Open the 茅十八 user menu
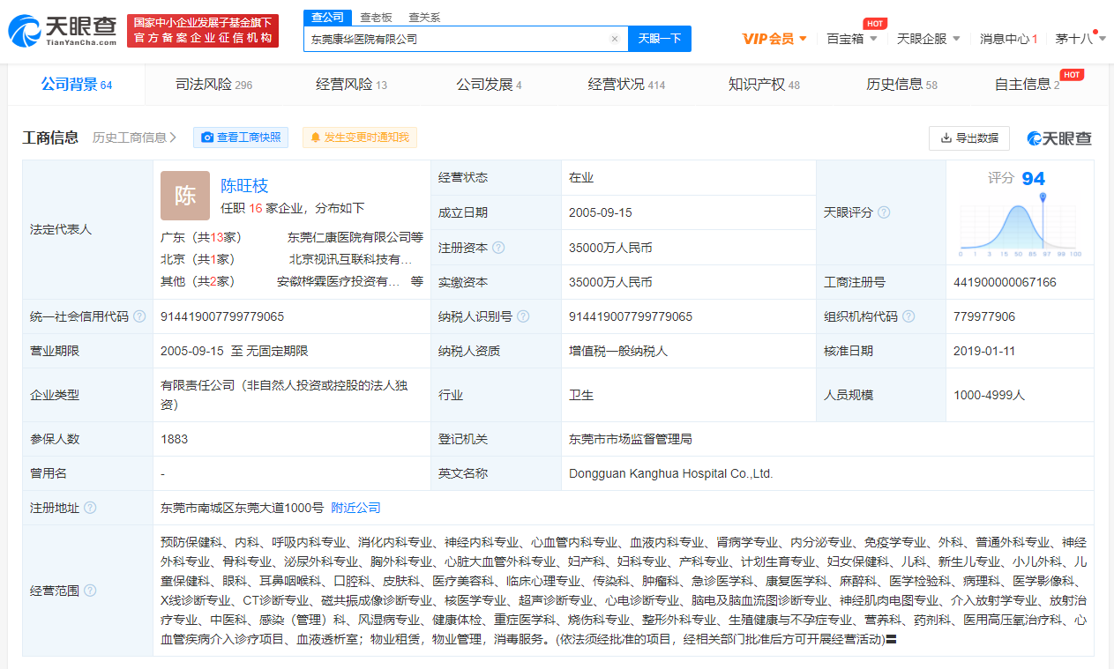Viewport: 1114px width, 669px height. (1080, 39)
